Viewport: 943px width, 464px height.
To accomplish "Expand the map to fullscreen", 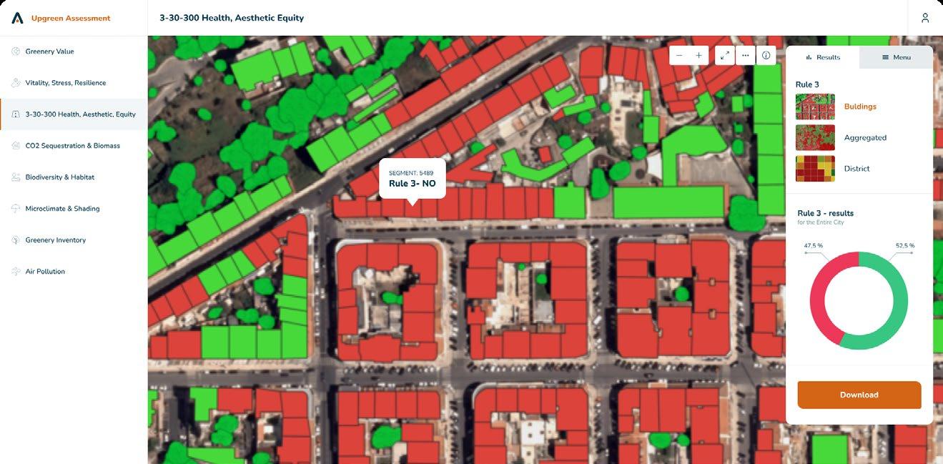I will click(725, 56).
